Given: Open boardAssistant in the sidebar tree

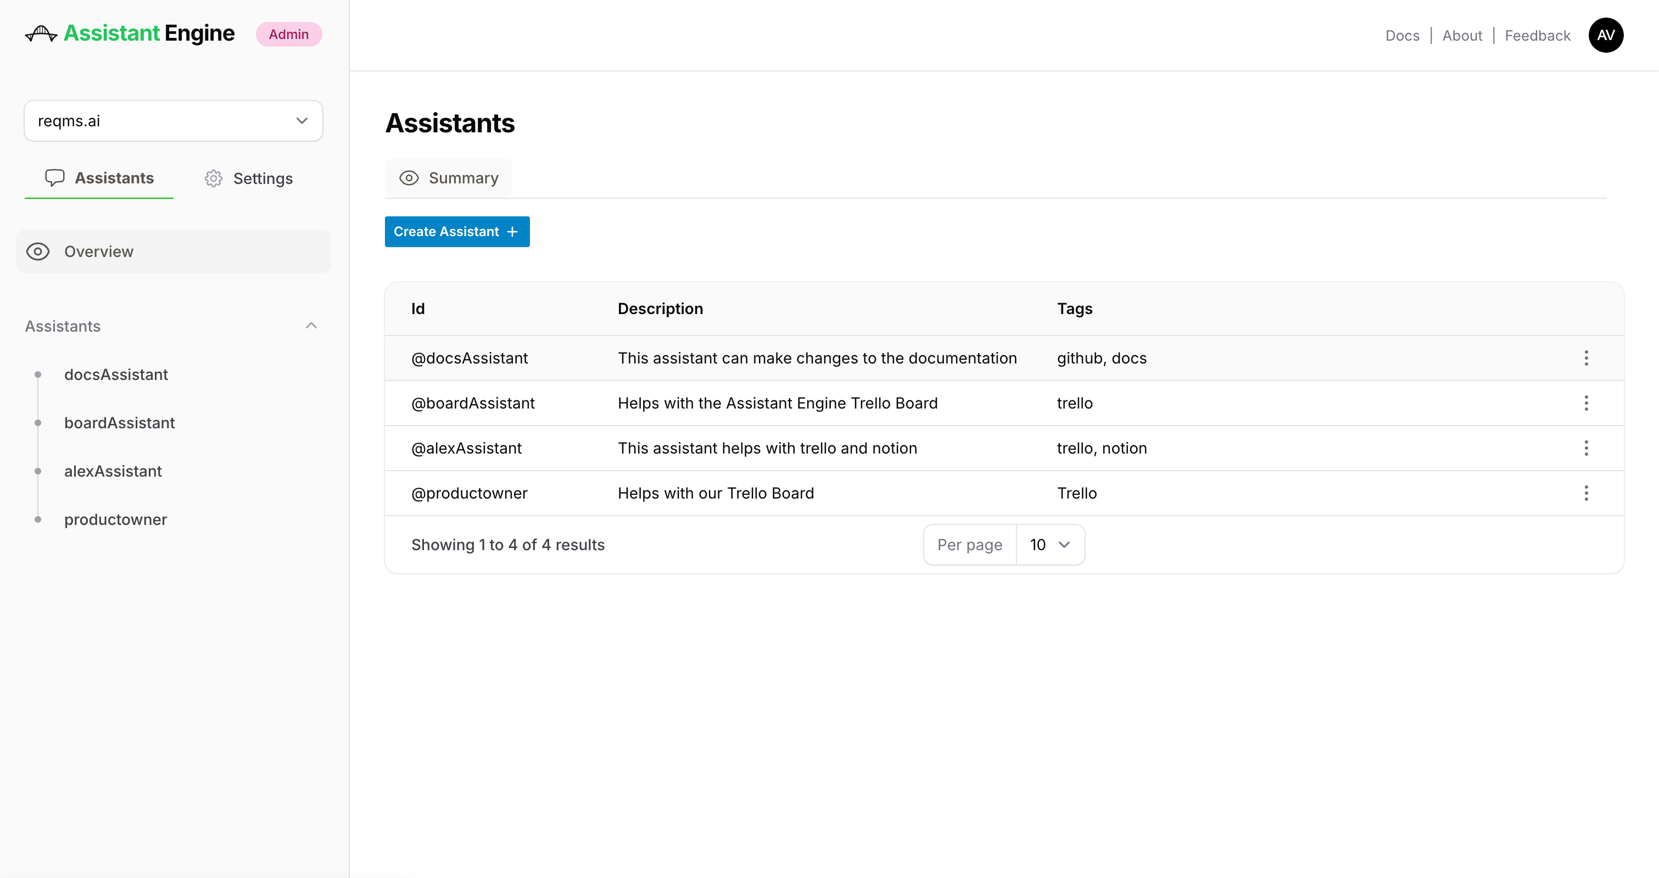Looking at the screenshot, I should (120, 423).
